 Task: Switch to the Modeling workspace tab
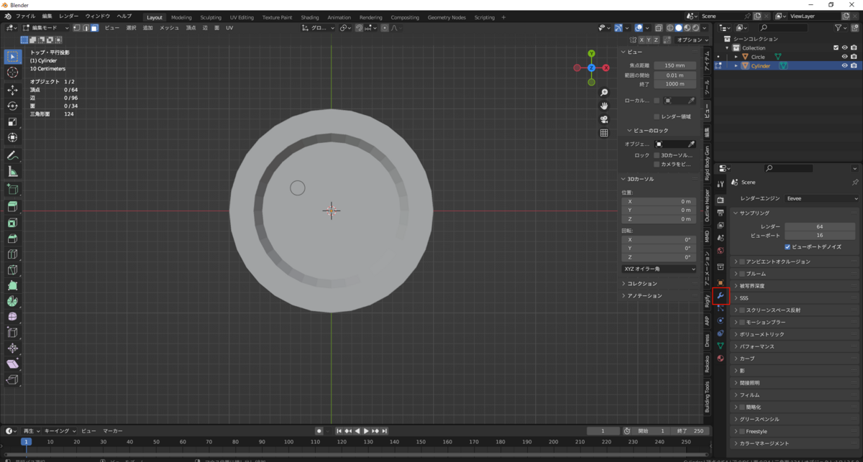181,17
